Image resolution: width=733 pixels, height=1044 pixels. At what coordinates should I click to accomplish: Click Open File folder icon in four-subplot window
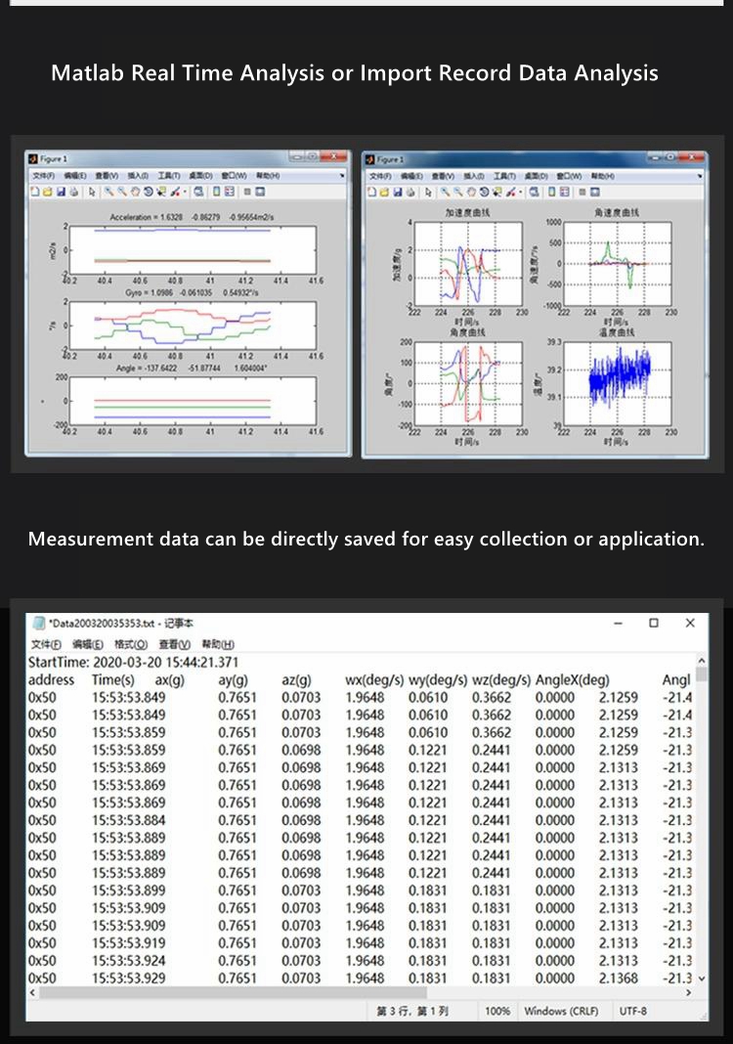[385, 193]
